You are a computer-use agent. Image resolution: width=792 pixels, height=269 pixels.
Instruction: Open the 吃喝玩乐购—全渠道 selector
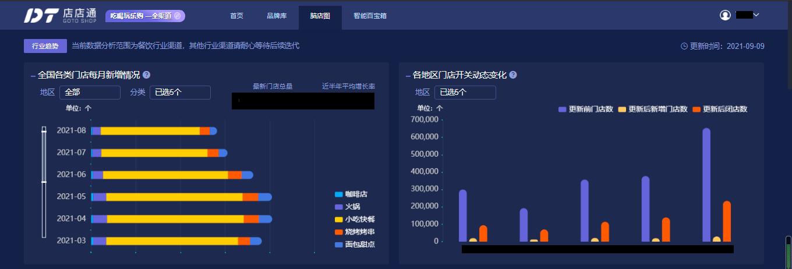tap(145, 16)
